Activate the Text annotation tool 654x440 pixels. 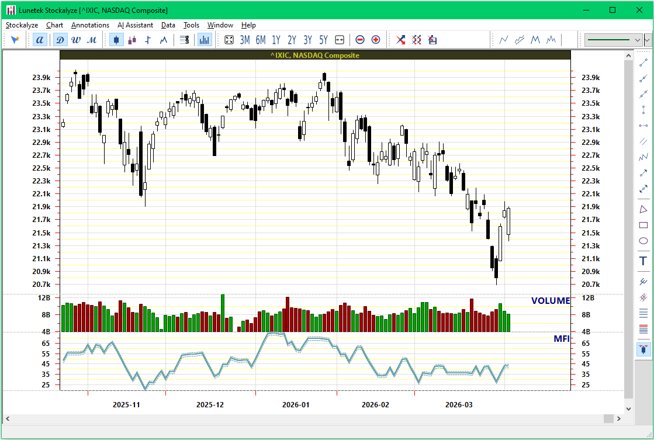[643, 261]
